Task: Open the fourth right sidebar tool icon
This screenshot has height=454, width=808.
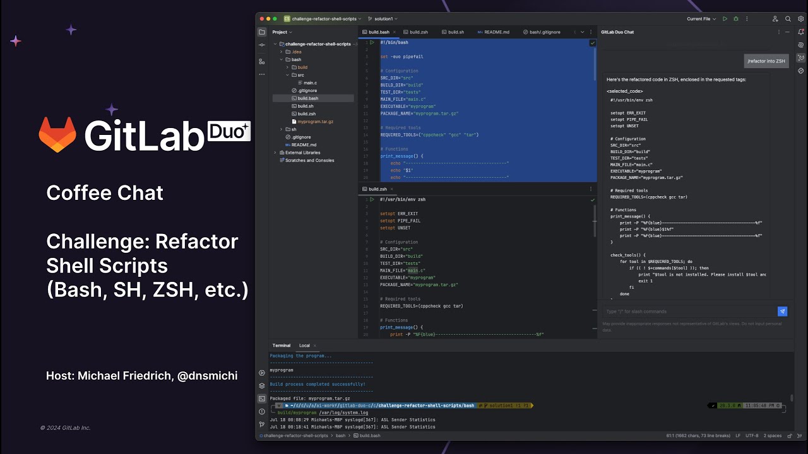Action: point(801,71)
